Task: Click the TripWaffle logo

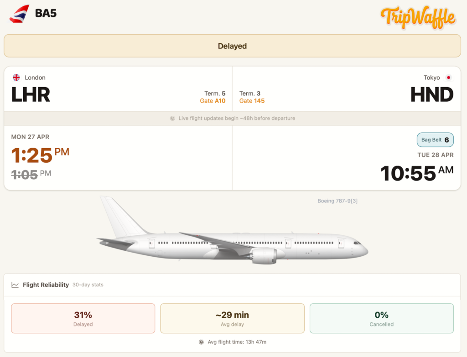Action: point(418,17)
